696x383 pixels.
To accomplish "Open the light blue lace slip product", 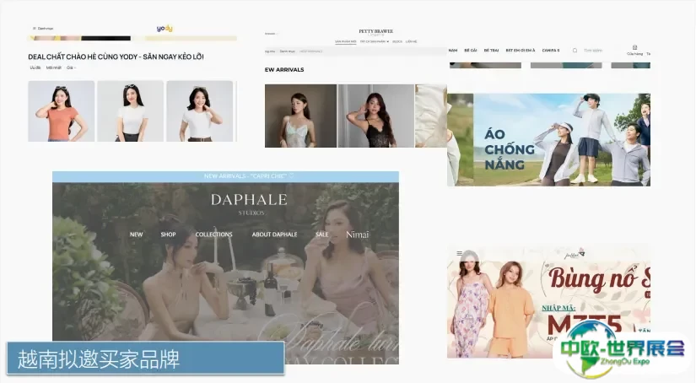I will [300, 116].
